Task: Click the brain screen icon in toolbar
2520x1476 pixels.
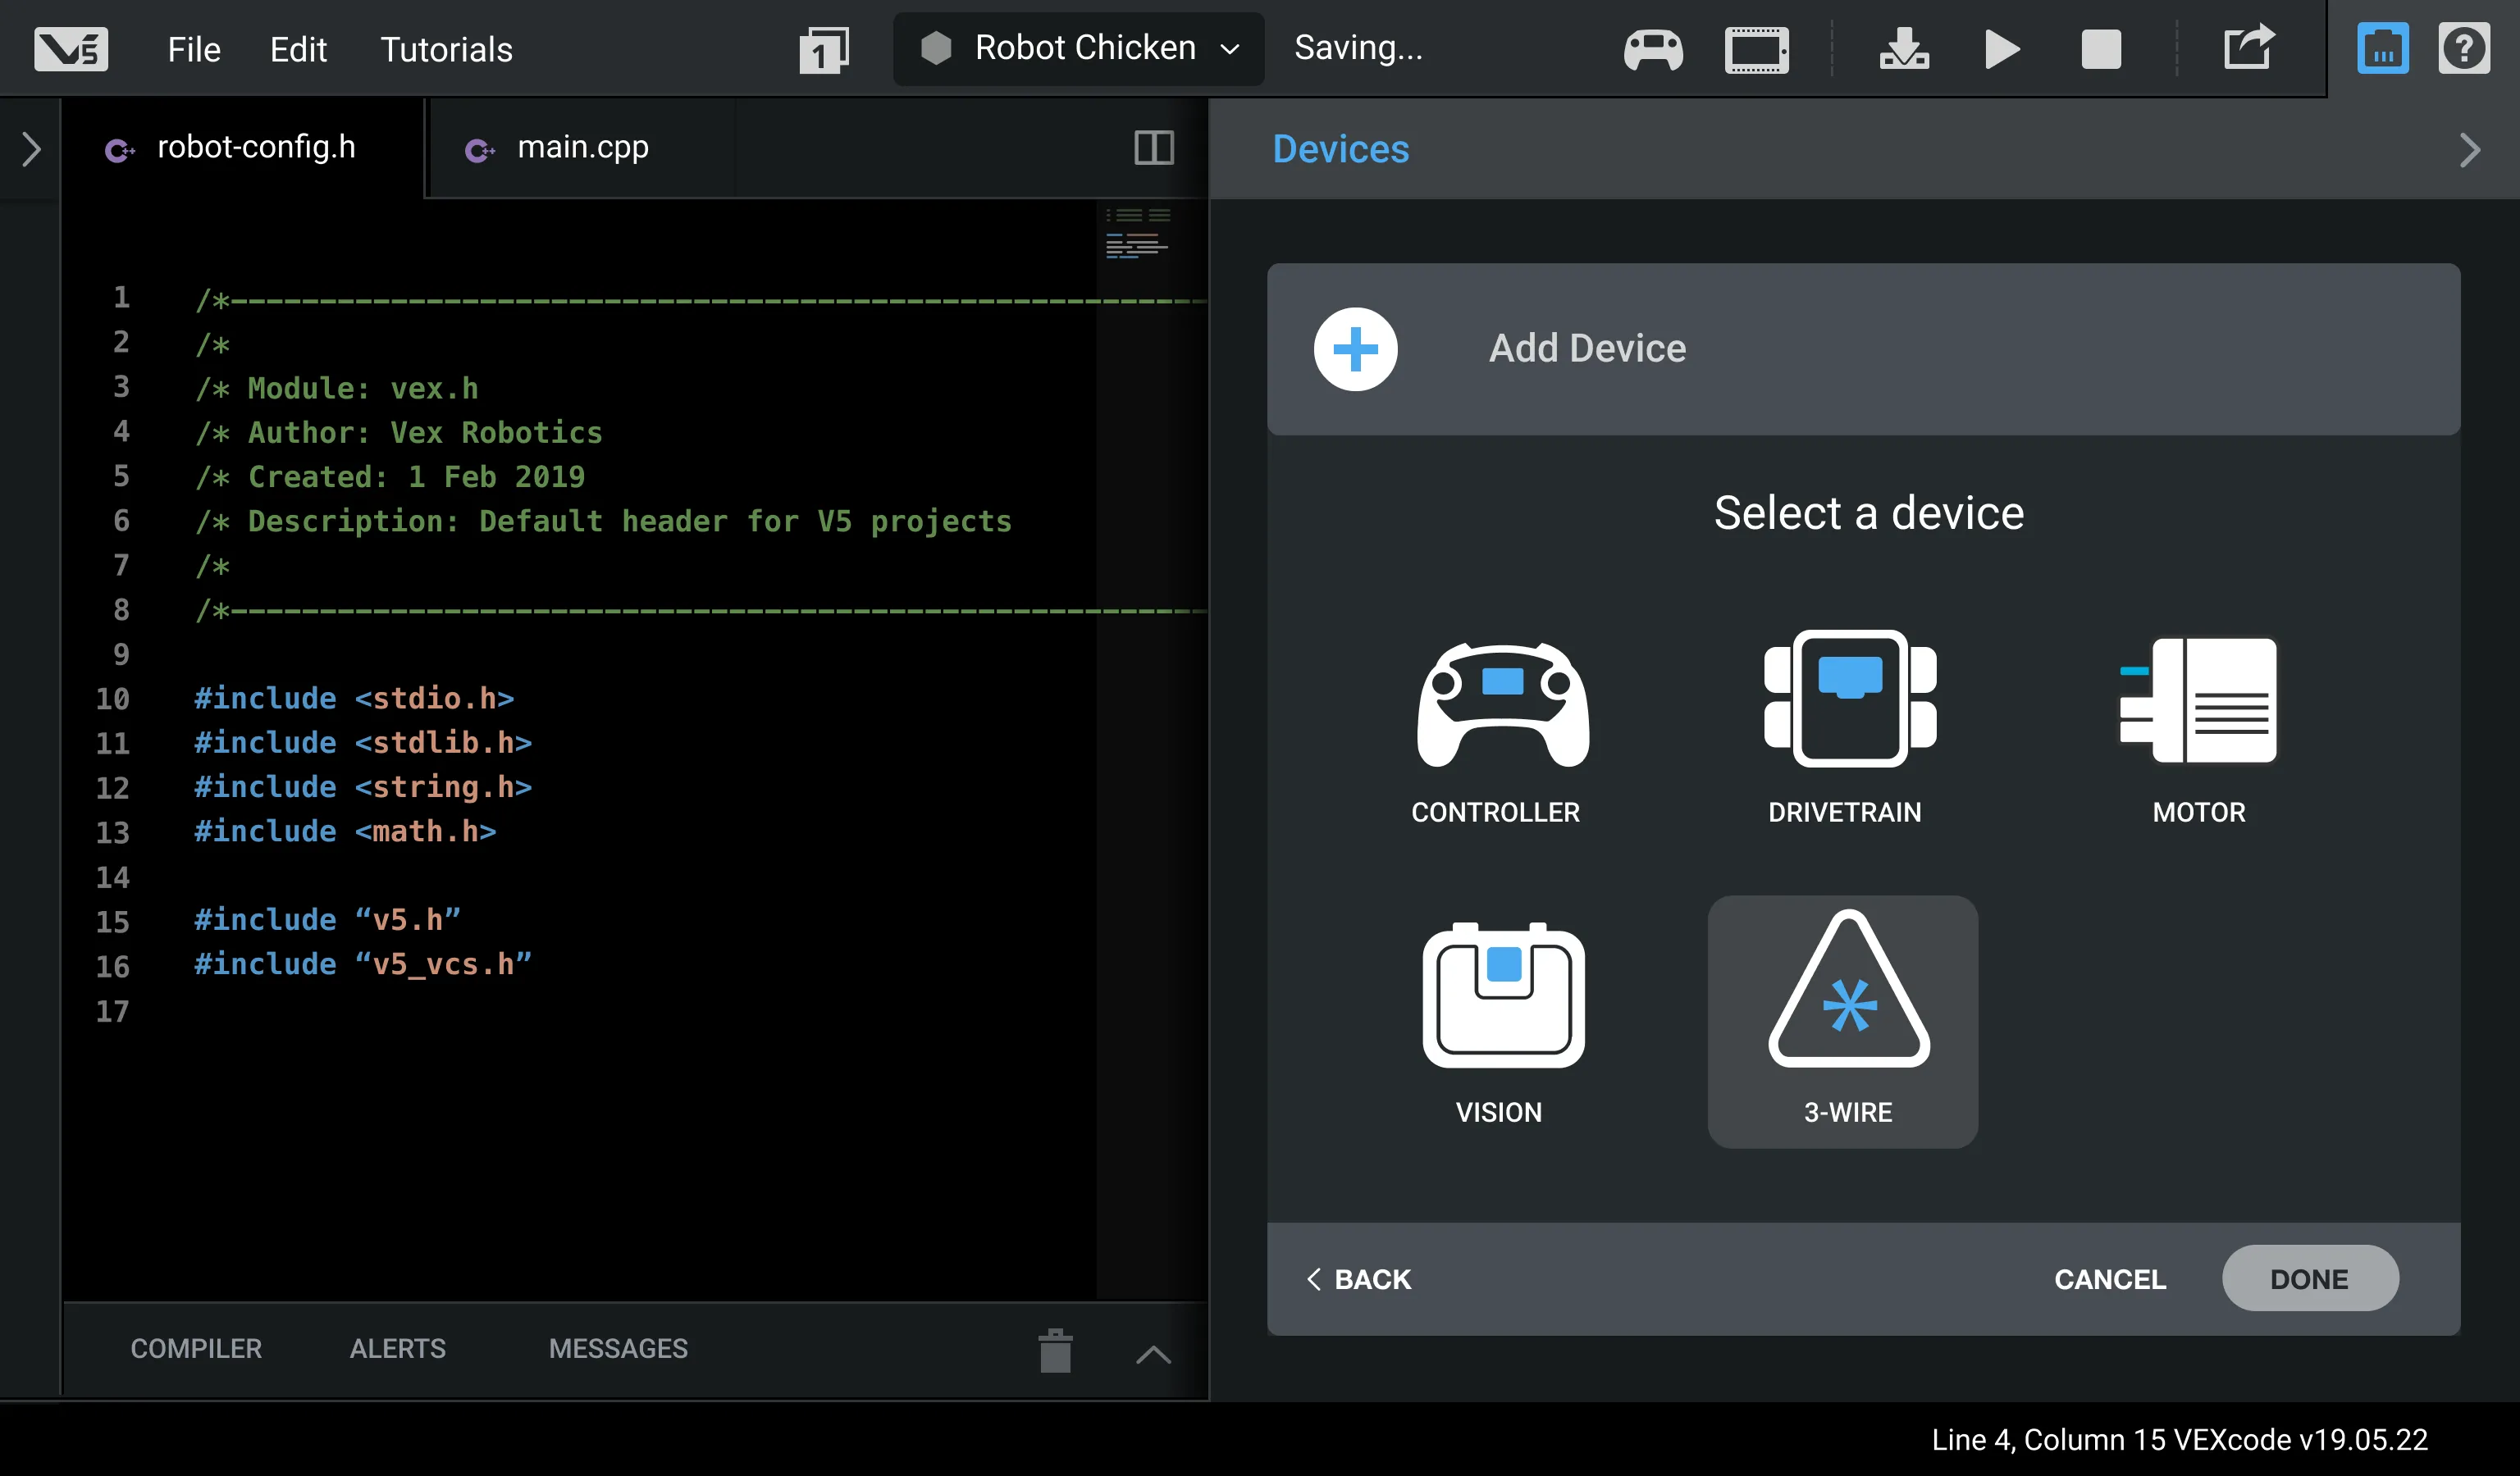Action: click(1756, 49)
